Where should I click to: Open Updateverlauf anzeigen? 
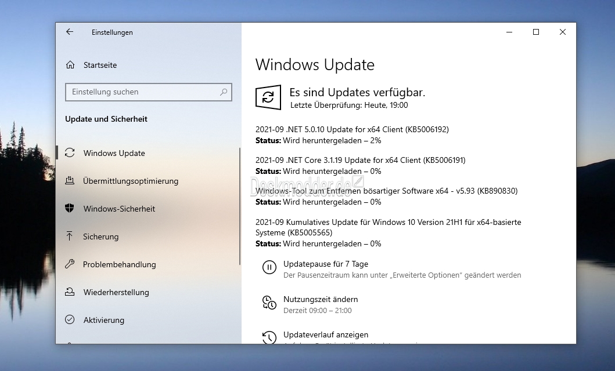click(x=326, y=334)
